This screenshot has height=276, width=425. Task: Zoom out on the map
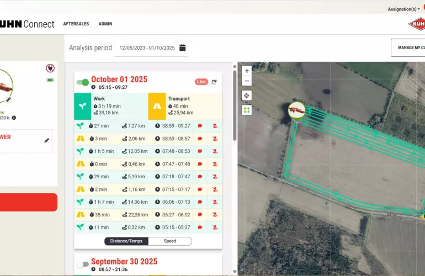click(x=247, y=81)
